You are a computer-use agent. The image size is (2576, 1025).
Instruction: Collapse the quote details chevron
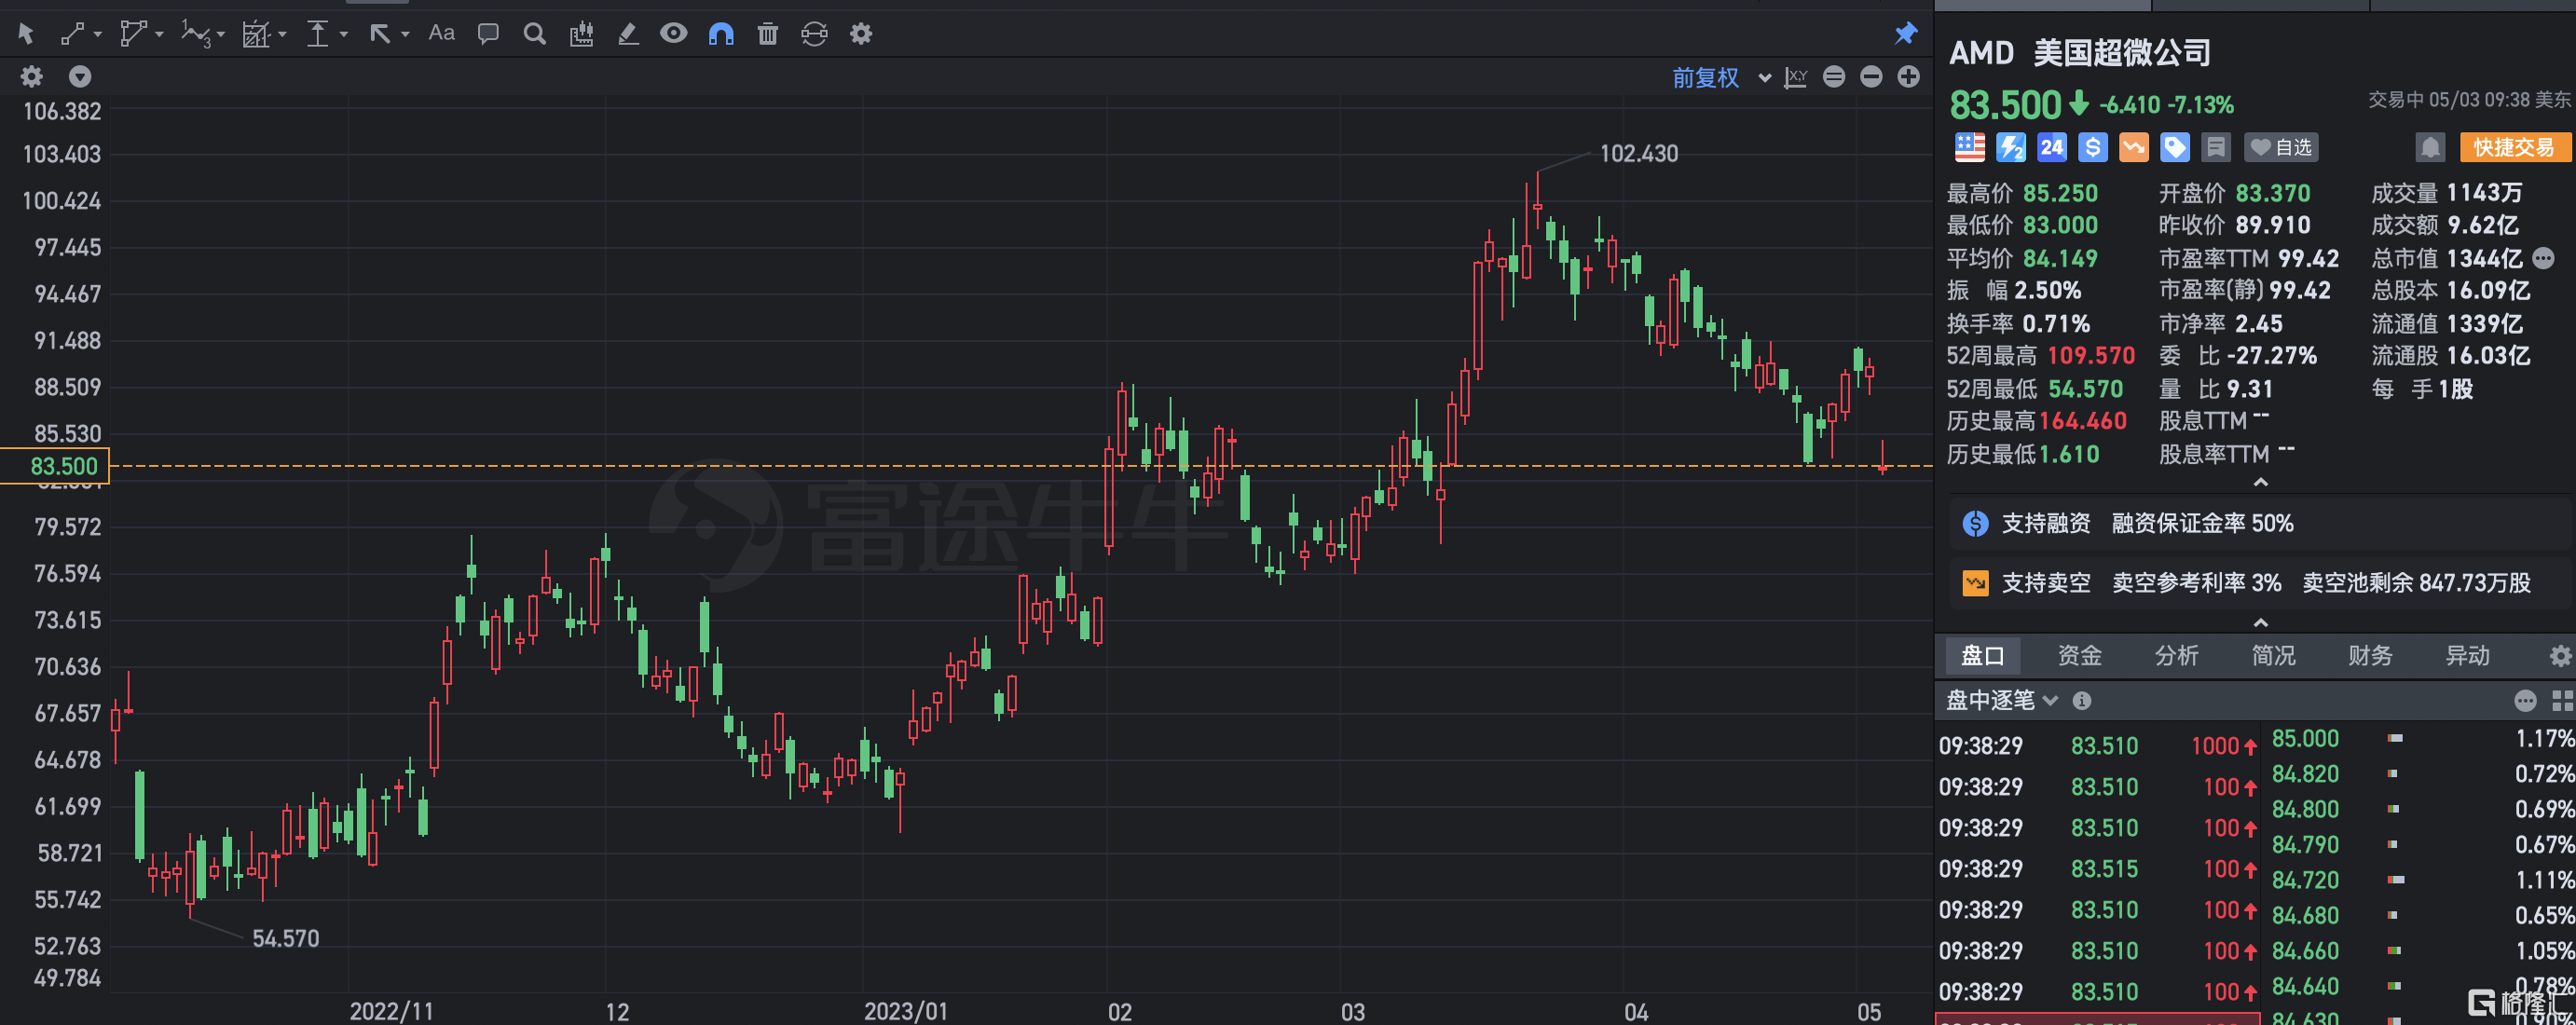pos(2260,482)
